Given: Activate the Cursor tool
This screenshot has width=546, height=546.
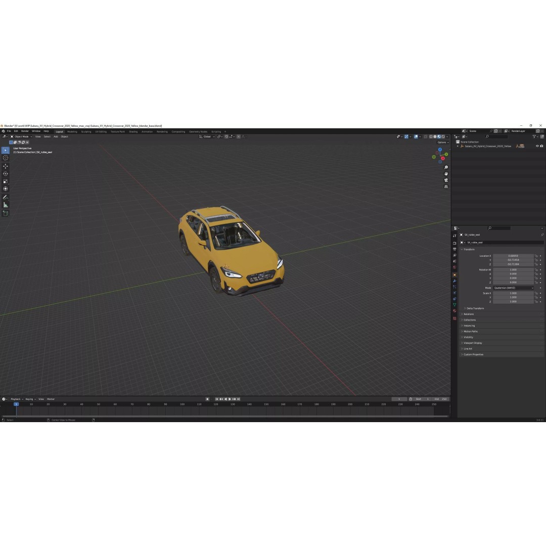Looking at the screenshot, I should 5,158.
